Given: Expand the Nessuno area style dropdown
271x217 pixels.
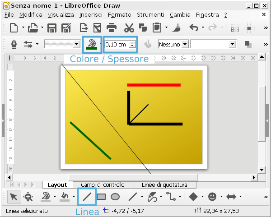Looking at the screenshot, I should pyautogui.click(x=184, y=44).
